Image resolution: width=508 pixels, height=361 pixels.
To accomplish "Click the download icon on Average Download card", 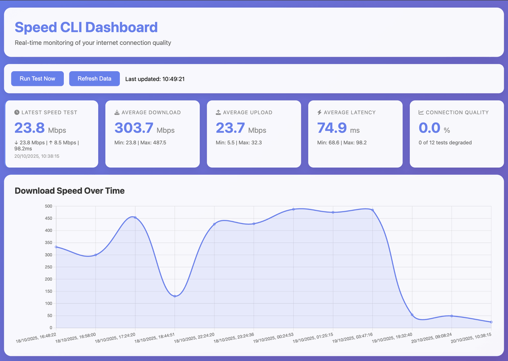I will click(x=117, y=112).
